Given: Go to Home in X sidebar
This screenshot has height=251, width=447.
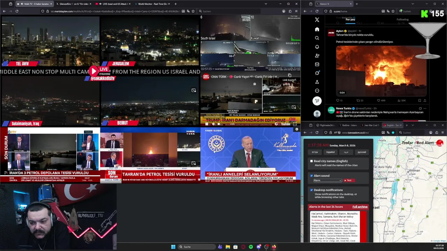Looking at the screenshot, I should point(317,29).
